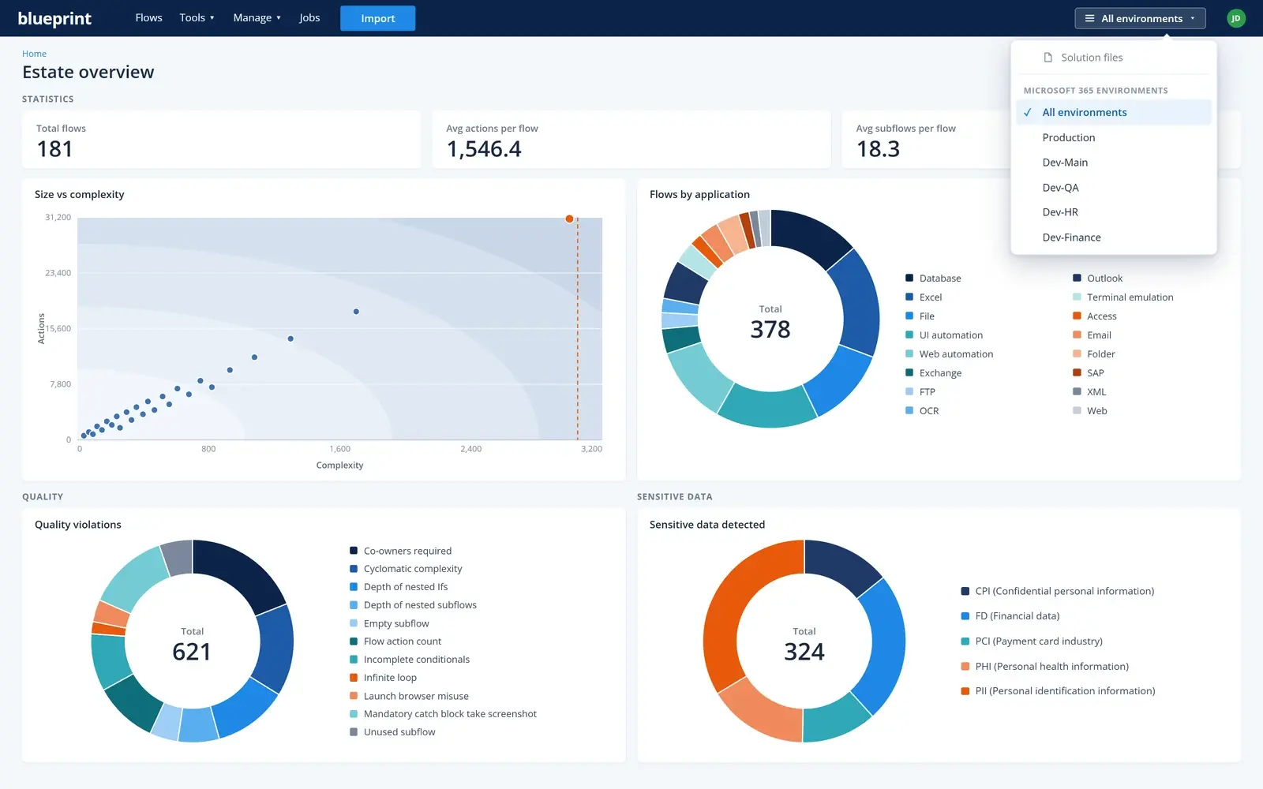Click the Terminal emulation legend label
The image size is (1263, 789).
[1130, 297]
